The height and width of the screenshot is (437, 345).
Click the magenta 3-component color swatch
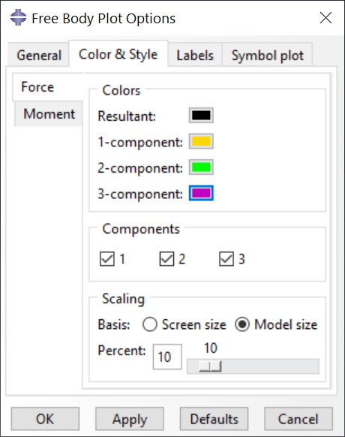coord(201,193)
